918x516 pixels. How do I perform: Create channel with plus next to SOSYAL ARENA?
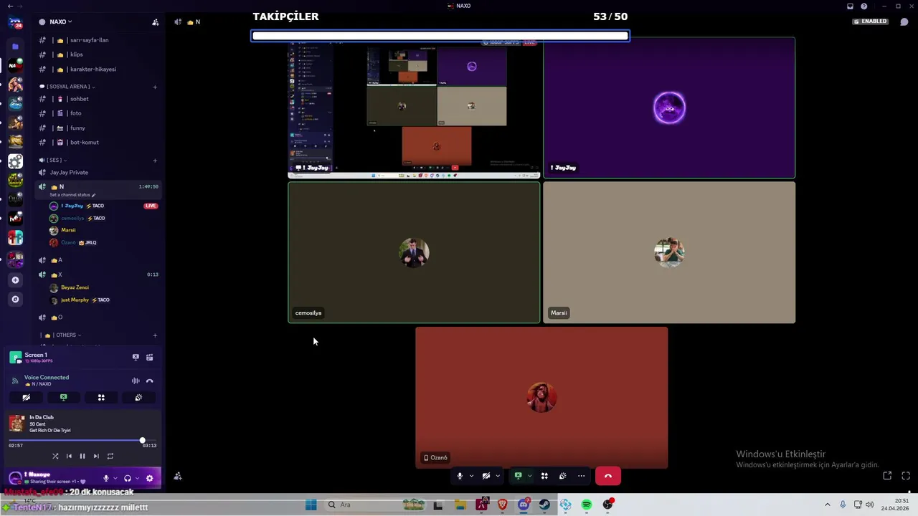pos(155,87)
